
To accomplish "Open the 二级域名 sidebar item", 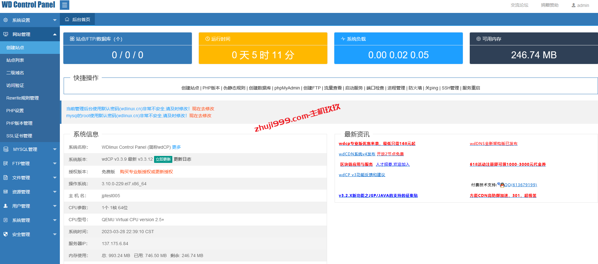I will [x=30, y=73].
